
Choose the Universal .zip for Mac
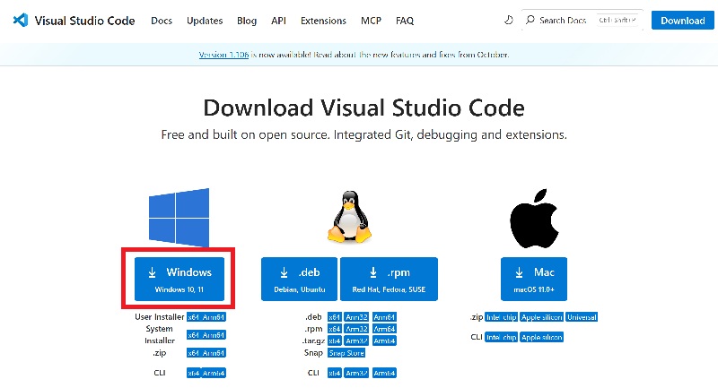(x=581, y=317)
